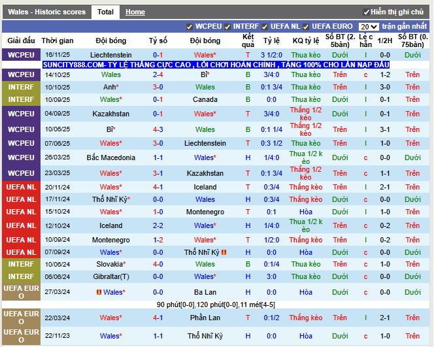
Task: Click the red card icon before Wales on 27/03/24
Action: [99, 292]
